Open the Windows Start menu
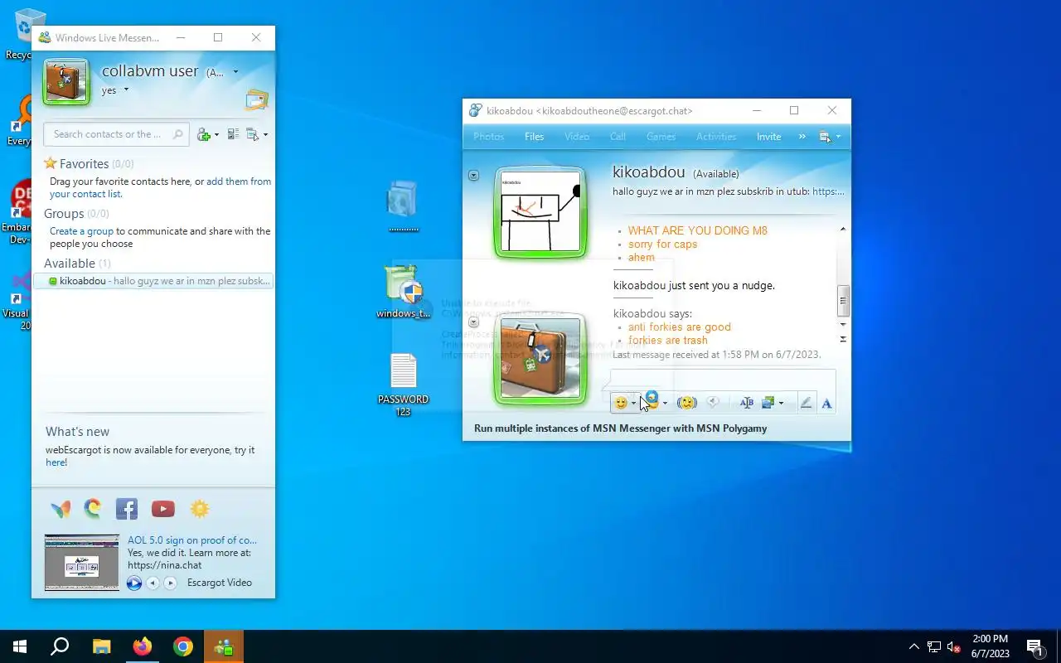This screenshot has height=663, width=1061. [x=20, y=646]
